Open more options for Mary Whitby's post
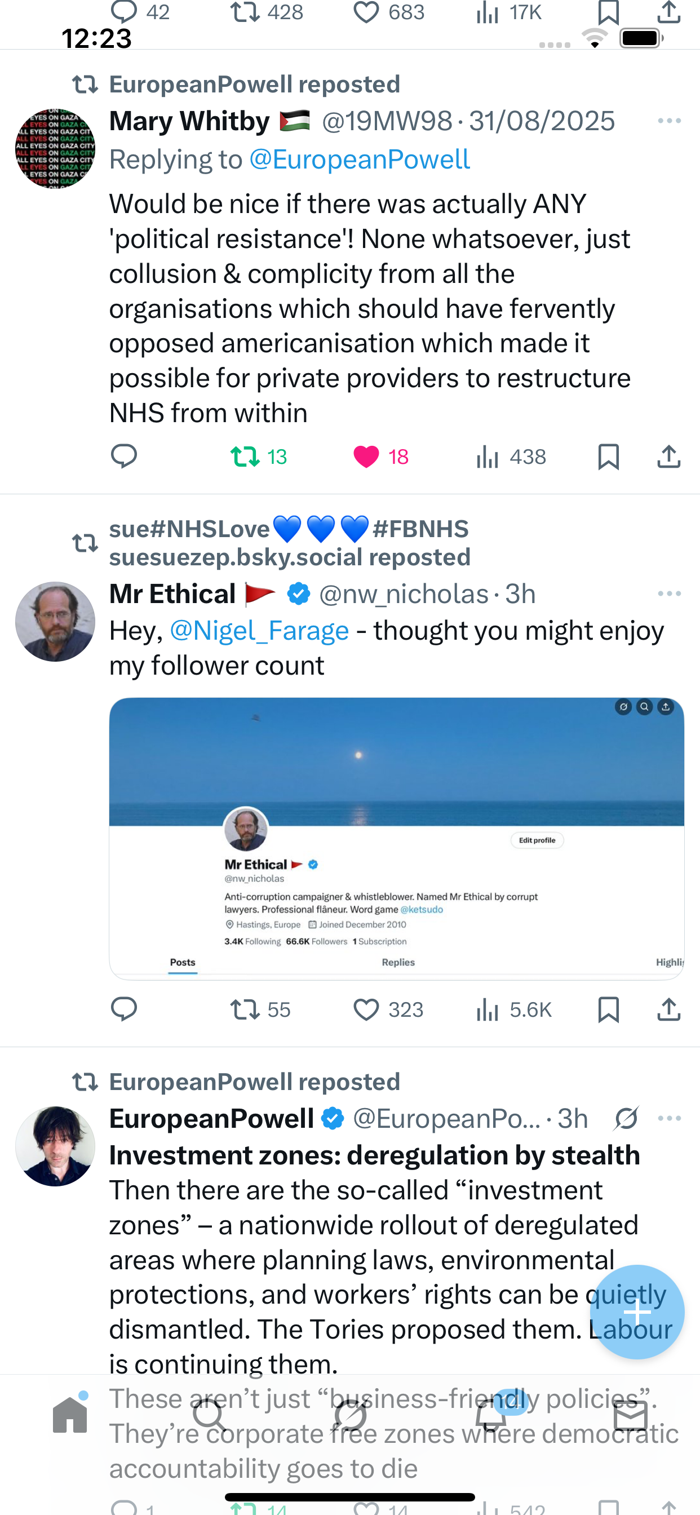Screen dimensions: 700x1515 [x=669, y=121]
